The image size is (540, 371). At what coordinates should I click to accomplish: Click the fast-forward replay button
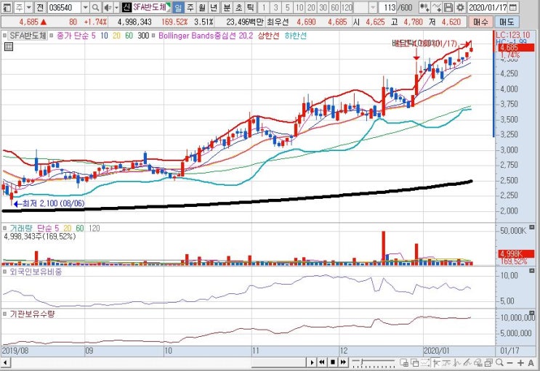pyautogui.click(x=343, y=362)
